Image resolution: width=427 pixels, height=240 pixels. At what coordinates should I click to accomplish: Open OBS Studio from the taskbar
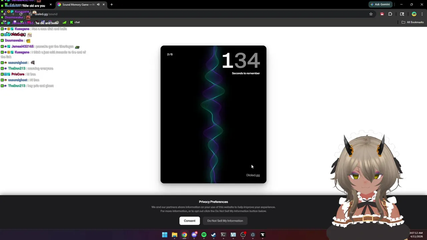[x=243, y=235]
